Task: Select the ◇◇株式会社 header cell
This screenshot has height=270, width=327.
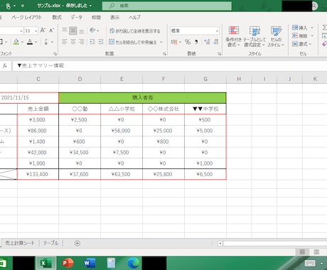Action: tap(163, 109)
